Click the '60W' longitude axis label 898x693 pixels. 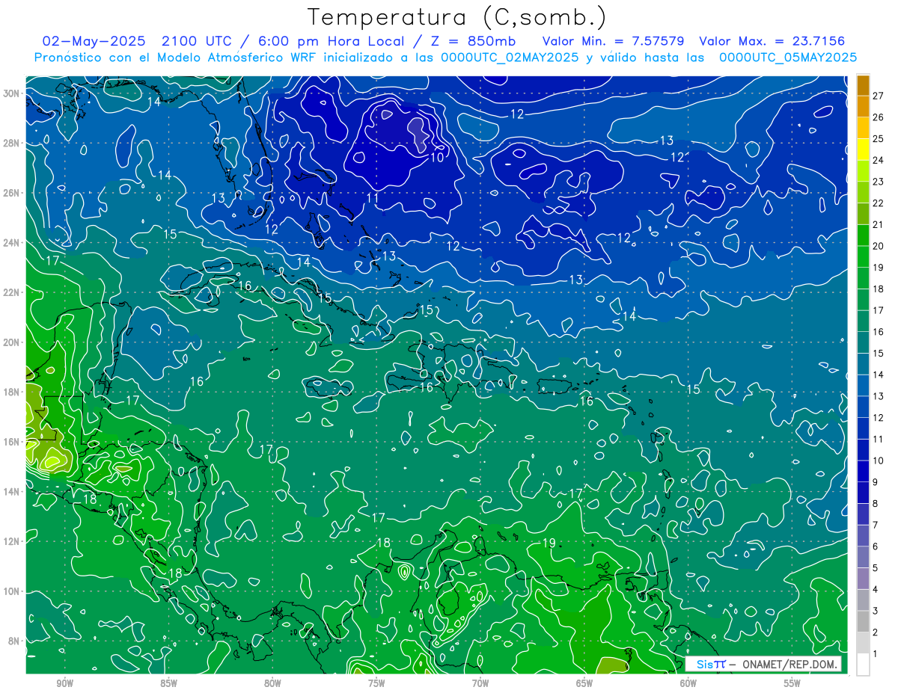pos(688,683)
